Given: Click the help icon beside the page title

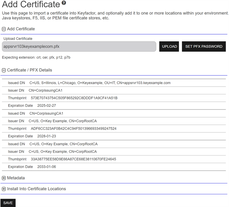Looking at the screenshot, I should click(64, 3).
